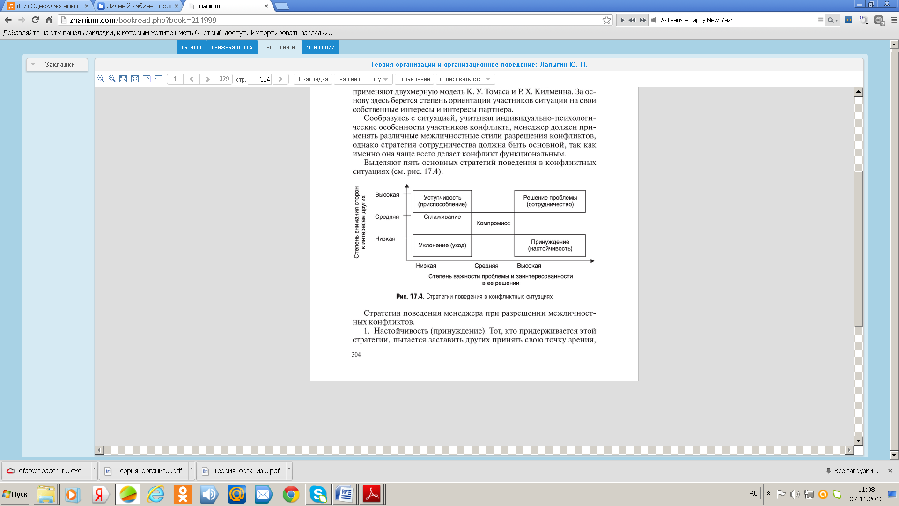
Task: Bookmark this page with the star icon
Action: coord(606,20)
